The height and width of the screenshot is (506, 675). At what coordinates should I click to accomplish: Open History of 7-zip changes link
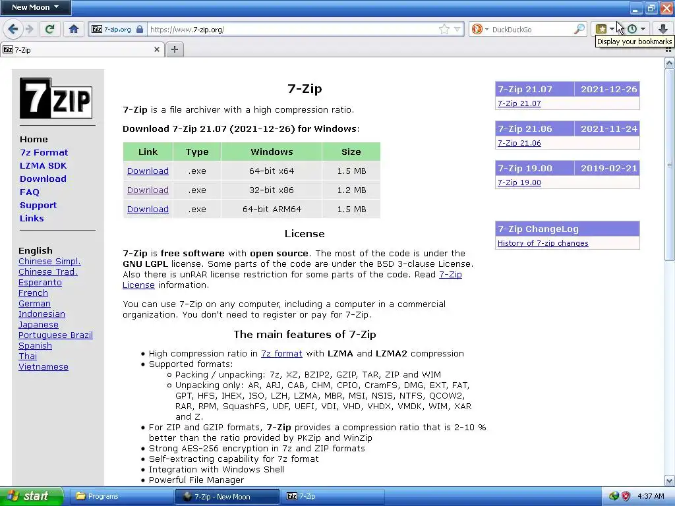click(x=543, y=243)
